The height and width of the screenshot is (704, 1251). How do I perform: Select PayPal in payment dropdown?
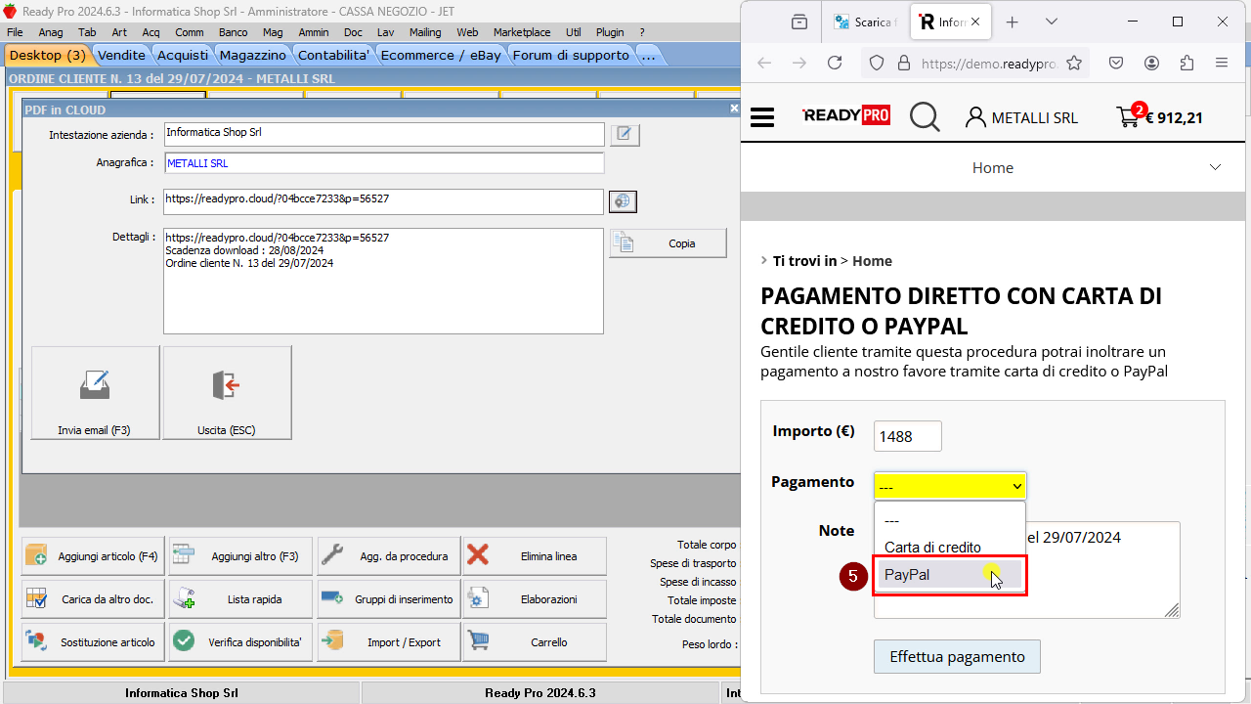point(949,575)
